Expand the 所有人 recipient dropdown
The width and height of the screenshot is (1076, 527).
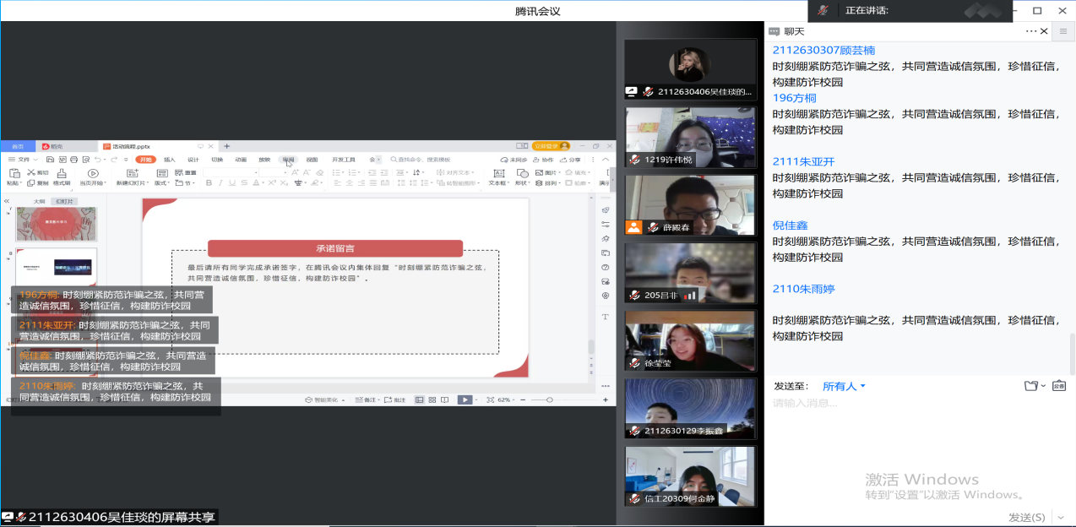(x=862, y=387)
